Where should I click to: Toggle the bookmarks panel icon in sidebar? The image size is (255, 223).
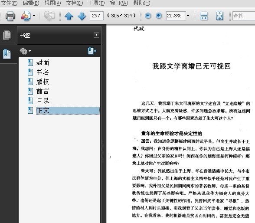point(7,54)
